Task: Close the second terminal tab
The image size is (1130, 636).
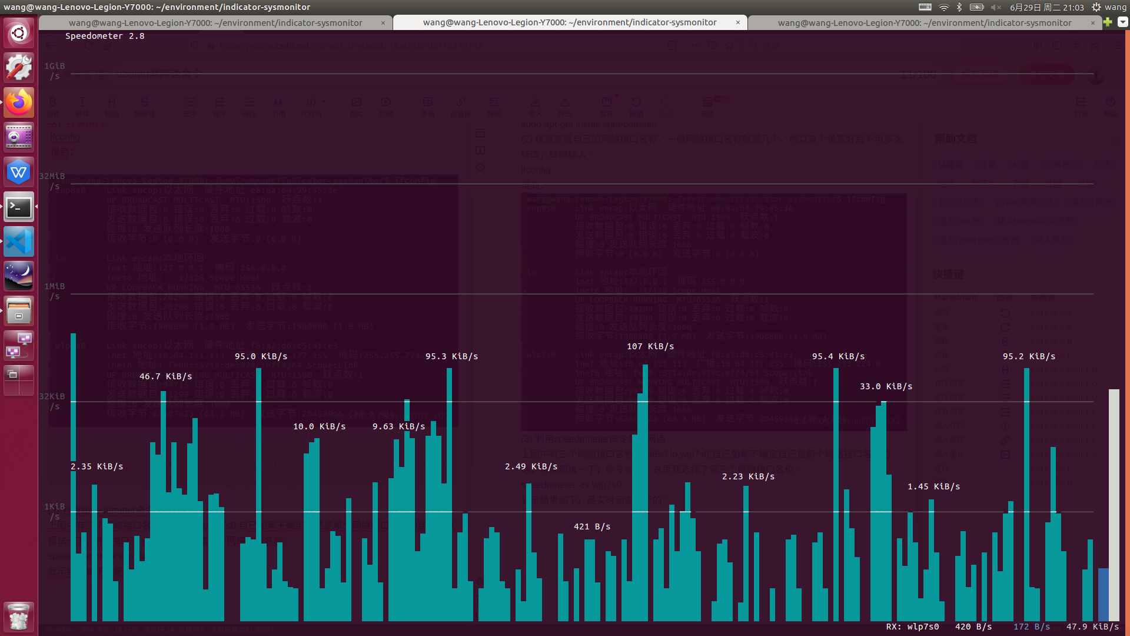Action: 738,22
